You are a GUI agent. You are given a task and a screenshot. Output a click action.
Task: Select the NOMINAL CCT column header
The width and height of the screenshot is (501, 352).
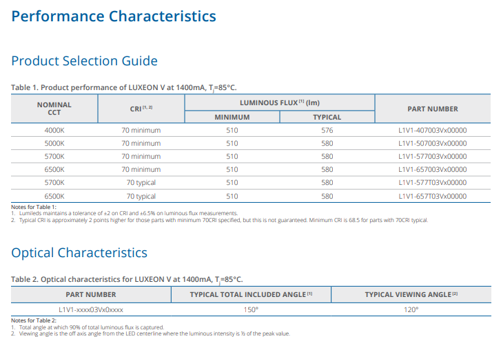pos(54,109)
